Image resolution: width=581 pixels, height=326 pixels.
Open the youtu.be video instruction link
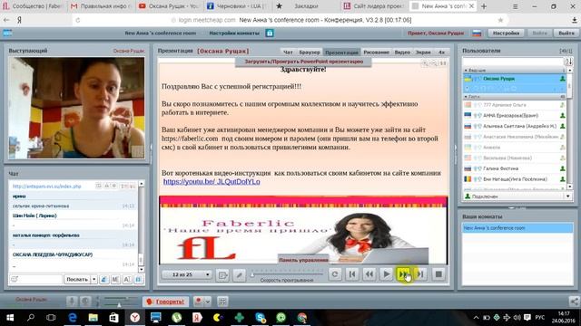pyautogui.click(x=212, y=181)
